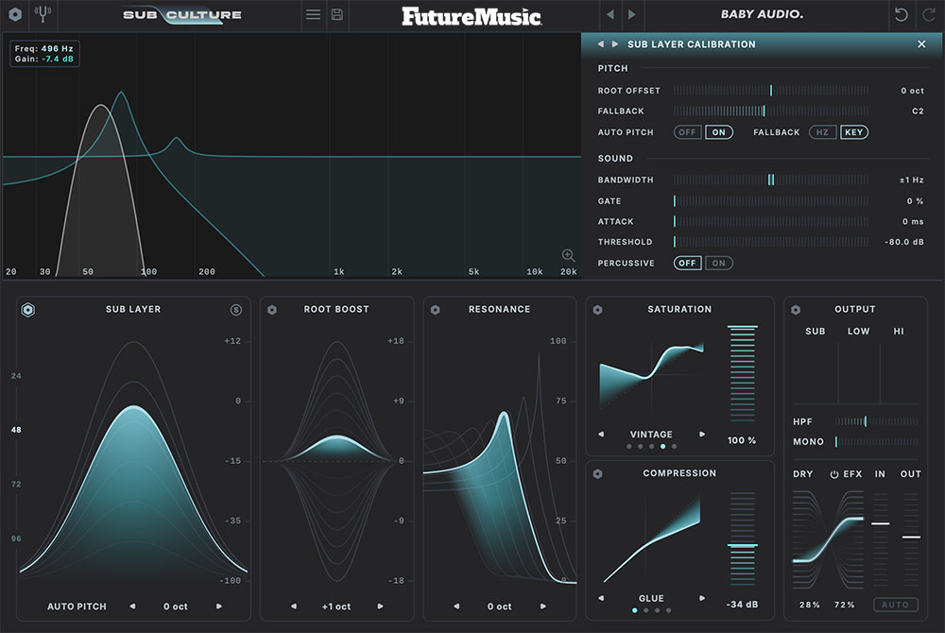Select previous compression type before Glue
Screen dimensions: 945x633
coord(601,599)
